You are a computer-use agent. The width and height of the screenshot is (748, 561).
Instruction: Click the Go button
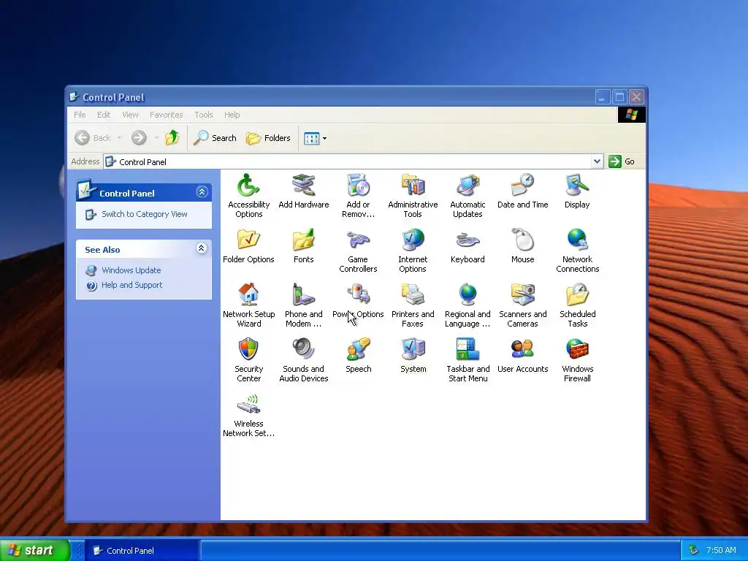tap(622, 161)
